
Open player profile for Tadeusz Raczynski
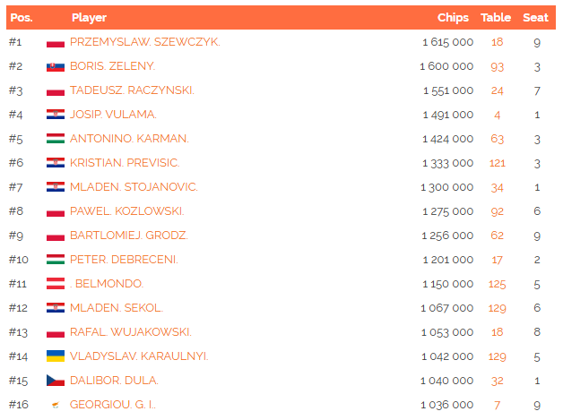point(132,90)
